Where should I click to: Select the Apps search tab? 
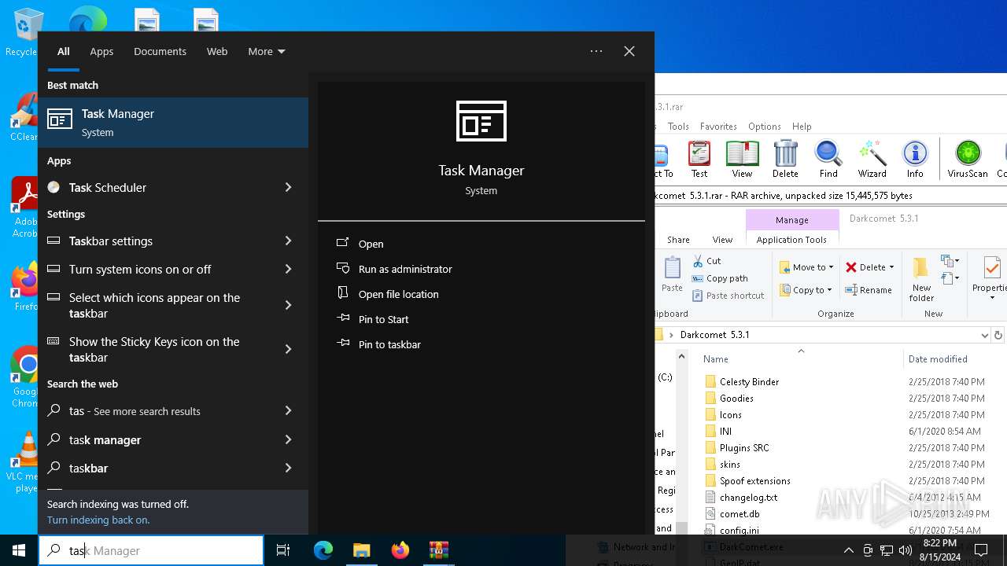(x=101, y=51)
